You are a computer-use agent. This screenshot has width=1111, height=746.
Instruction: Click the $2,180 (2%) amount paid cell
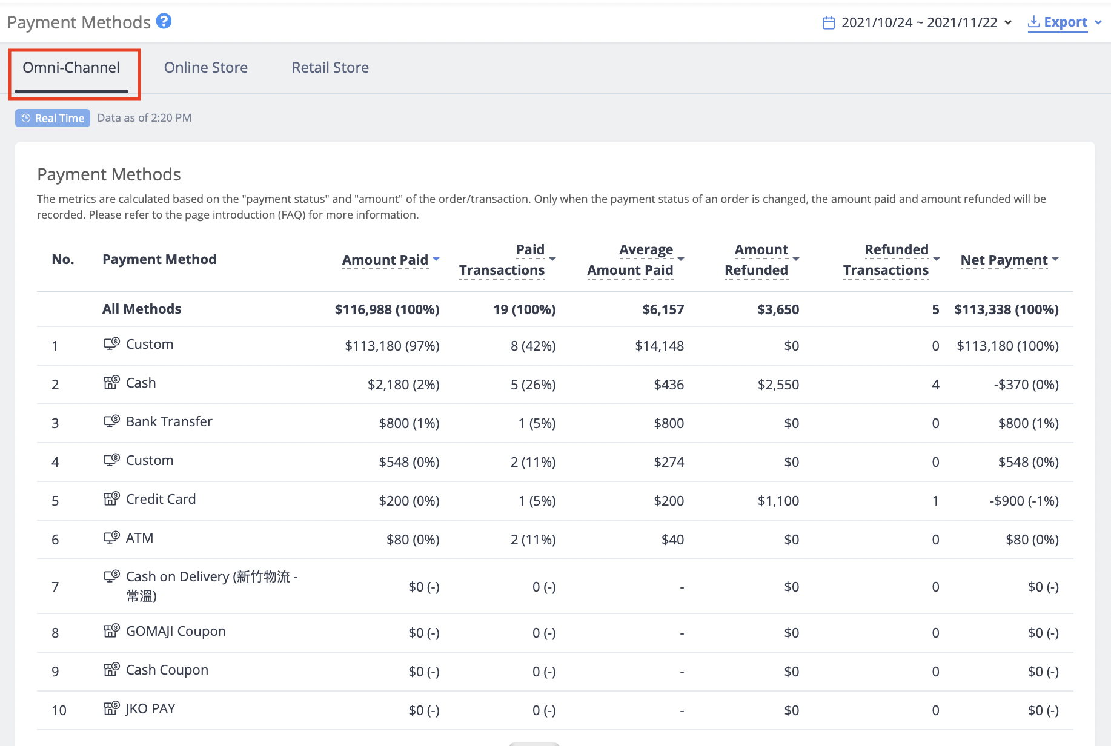click(x=403, y=385)
